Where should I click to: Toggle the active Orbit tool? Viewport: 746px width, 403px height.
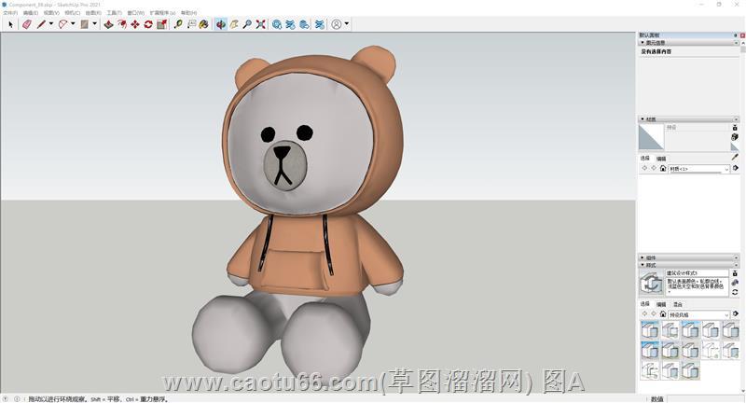click(221, 24)
